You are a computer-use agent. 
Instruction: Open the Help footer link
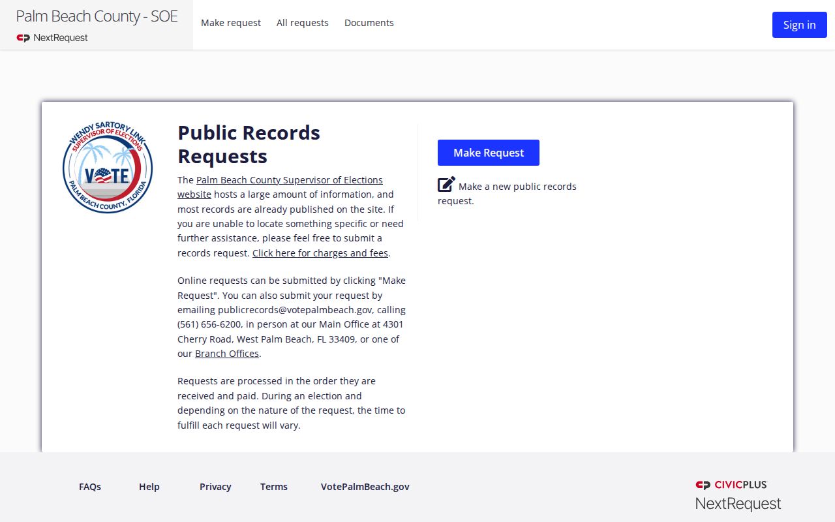149,487
